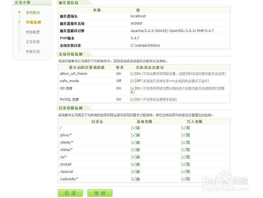The image size is (263, 198).
Task: Select the 参数配置 step in the sidebar
Action: [x=33, y=32]
